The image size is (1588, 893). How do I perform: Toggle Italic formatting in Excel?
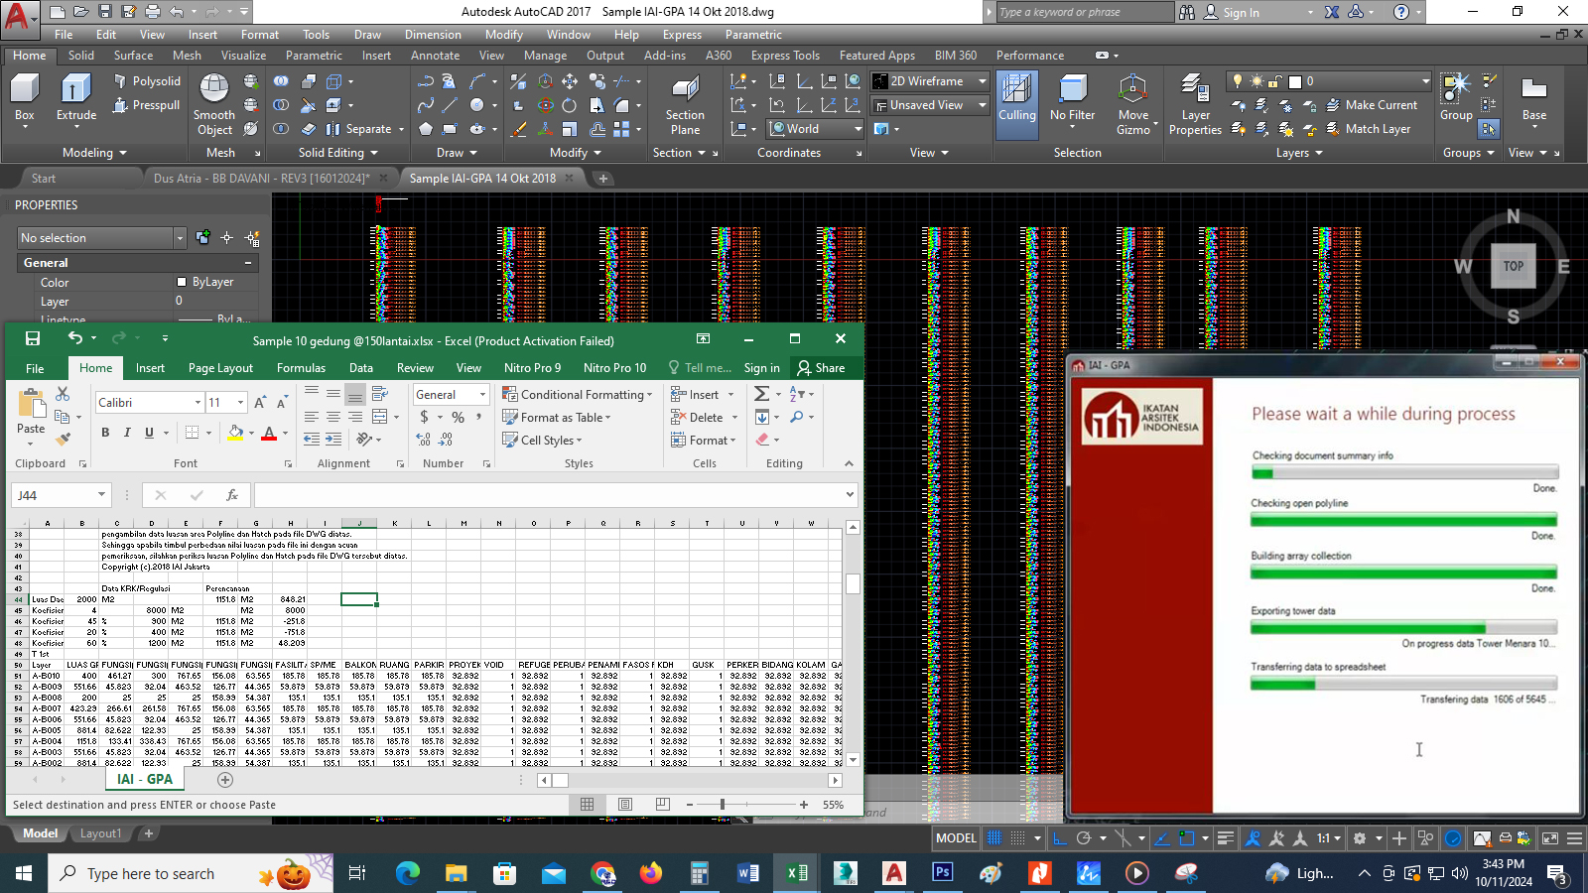[x=127, y=433]
